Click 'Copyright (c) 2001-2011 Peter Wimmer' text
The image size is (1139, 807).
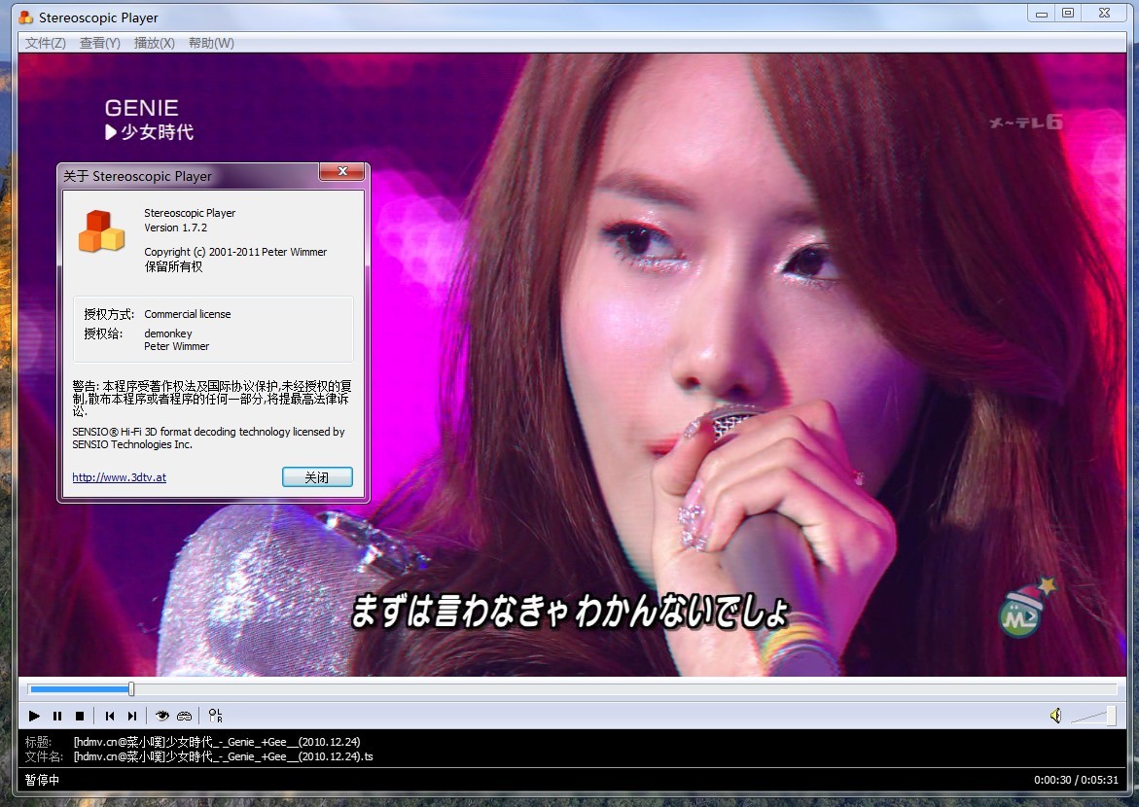click(x=235, y=252)
